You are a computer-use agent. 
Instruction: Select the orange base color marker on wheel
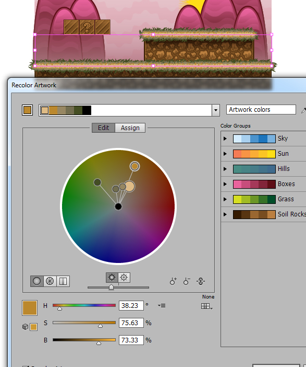tap(134, 166)
